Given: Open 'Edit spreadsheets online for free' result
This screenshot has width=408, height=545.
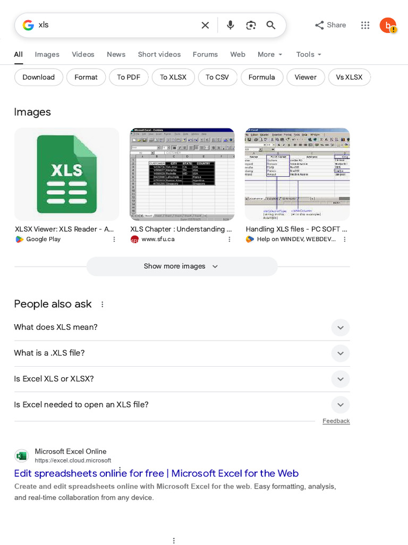Looking at the screenshot, I should (x=156, y=473).
